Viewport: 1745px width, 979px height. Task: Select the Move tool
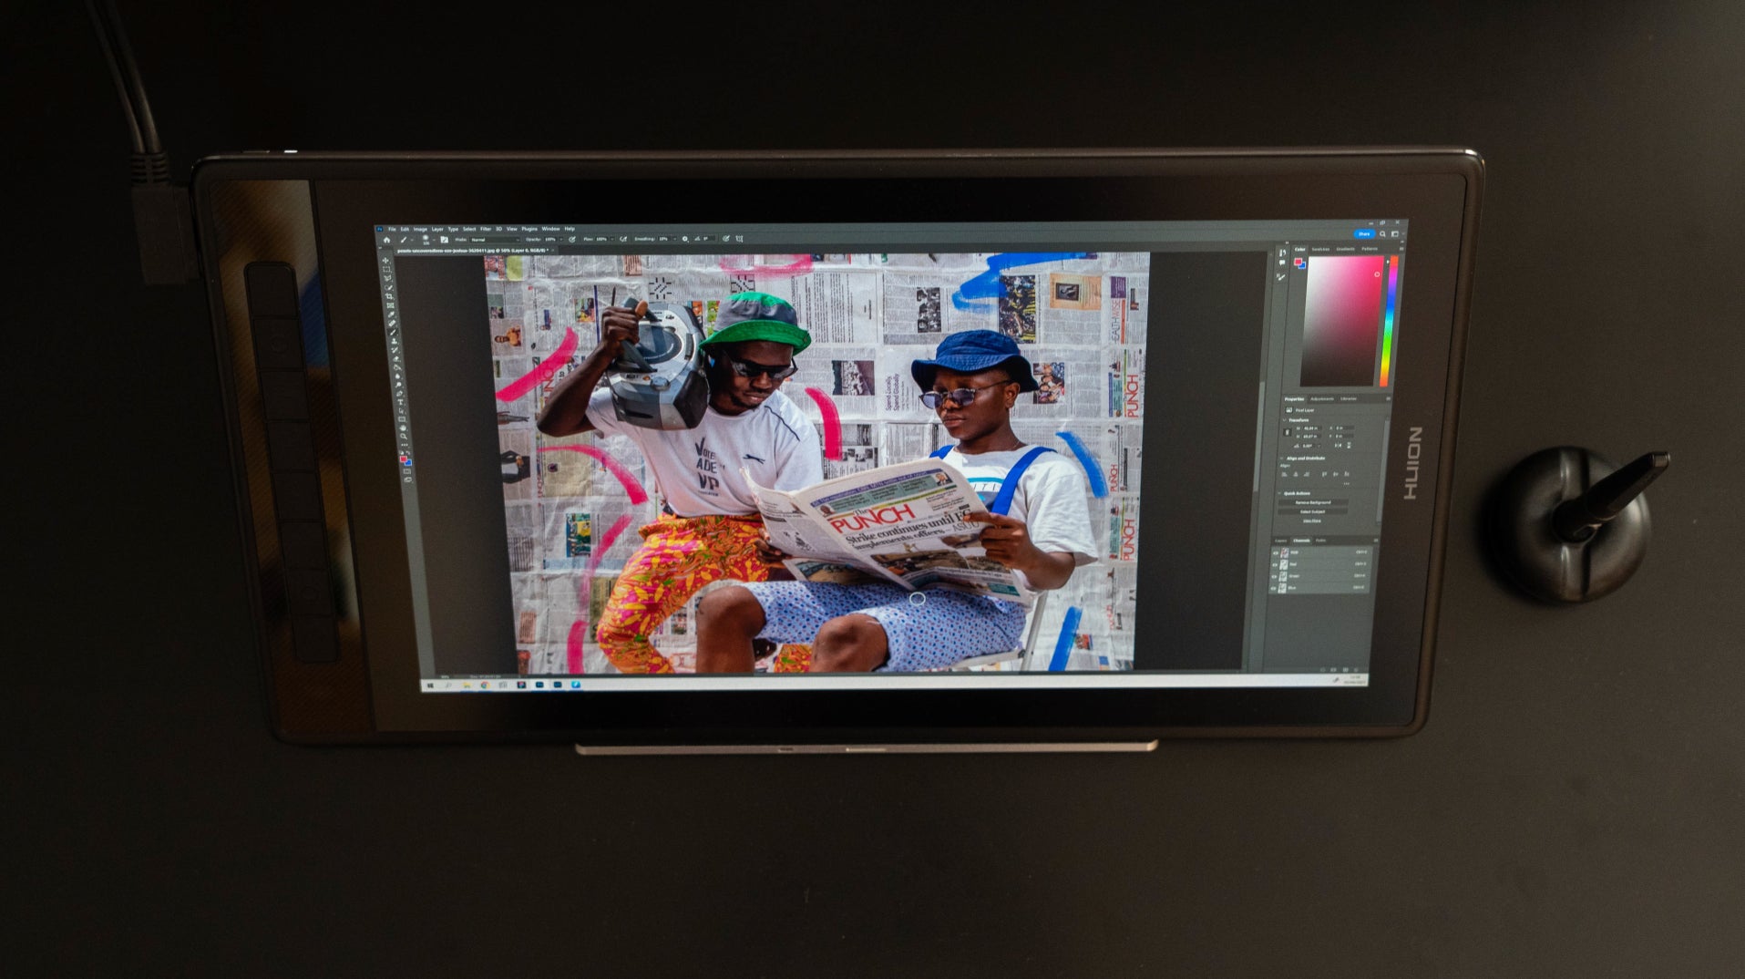tap(386, 260)
